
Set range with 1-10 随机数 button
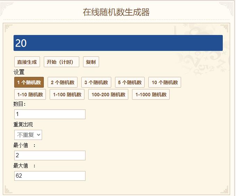coord(30,95)
